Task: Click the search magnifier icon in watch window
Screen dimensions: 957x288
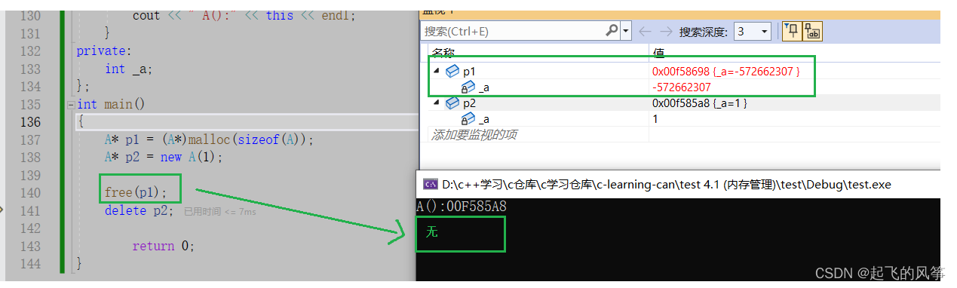Action: click(612, 31)
